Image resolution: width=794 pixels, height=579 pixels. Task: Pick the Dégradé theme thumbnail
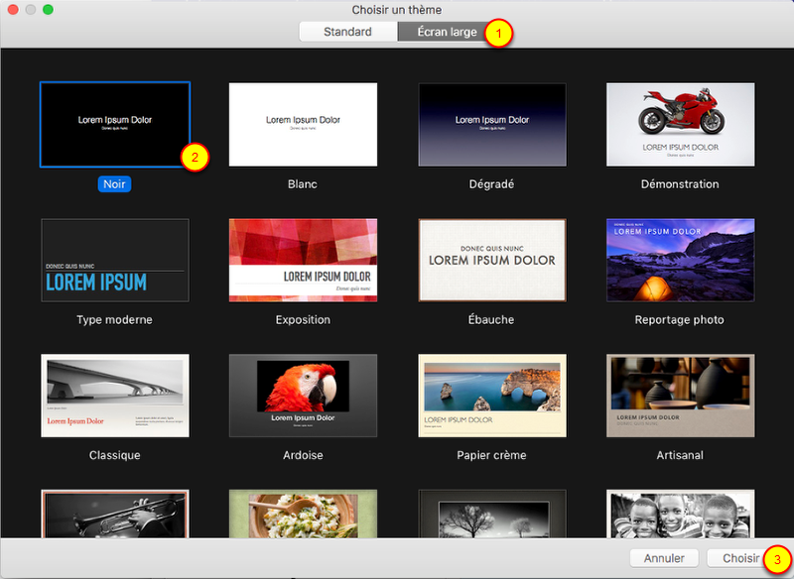pos(492,124)
